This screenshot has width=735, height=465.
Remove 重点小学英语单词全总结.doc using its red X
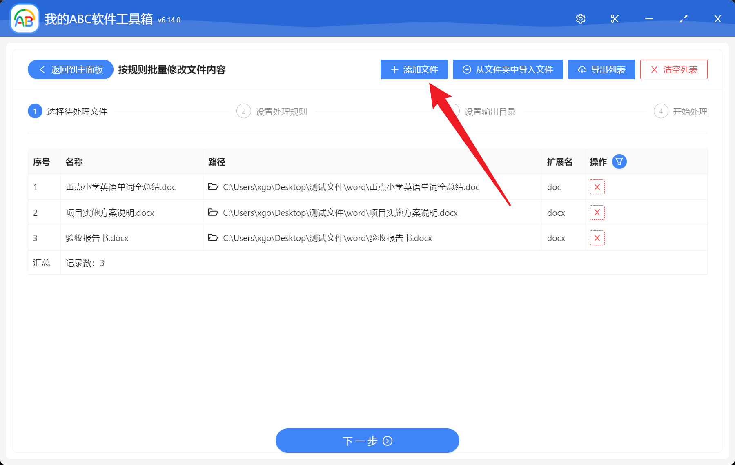[x=597, y=187]
